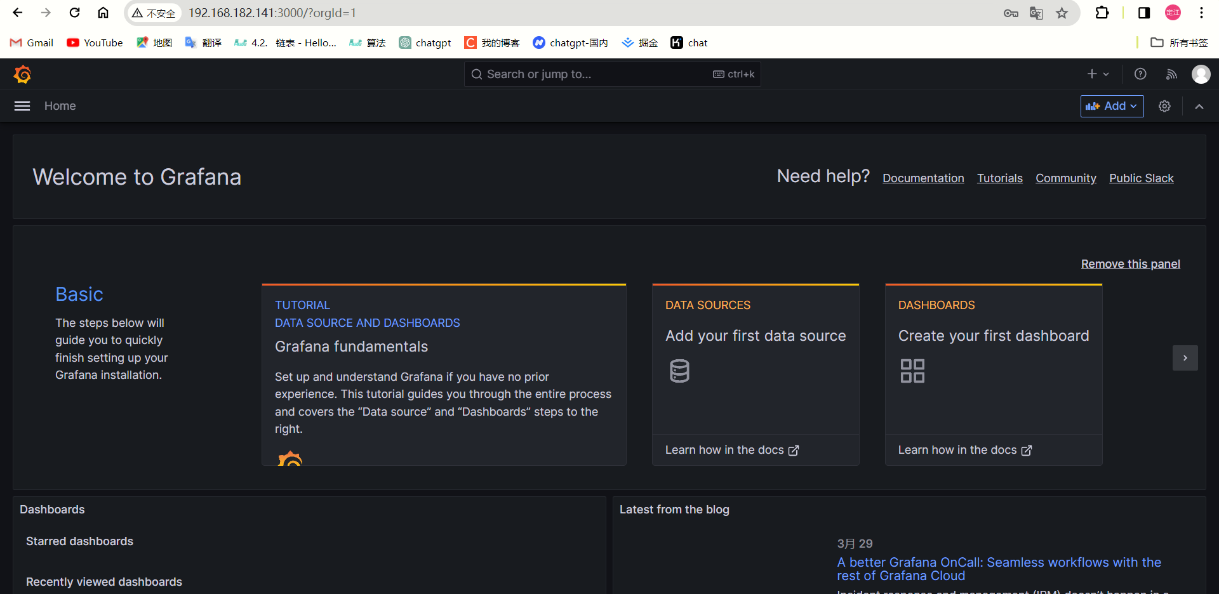Open the Chrome profile avatar
The height and width of the screenshot is (594, 1219).
(1173, 13)
